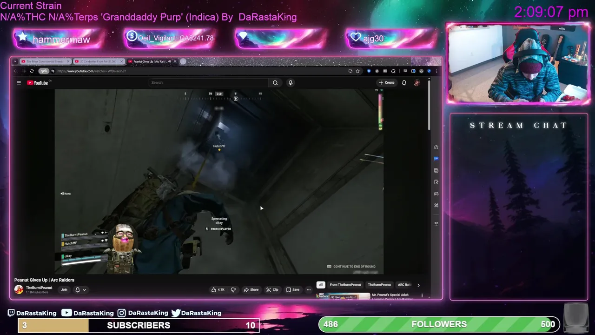Image resolution: width=595 pixels, height=335 pixels.
Task: Click the Subscribers goal progress bar
Action: (x=139, y=325)
